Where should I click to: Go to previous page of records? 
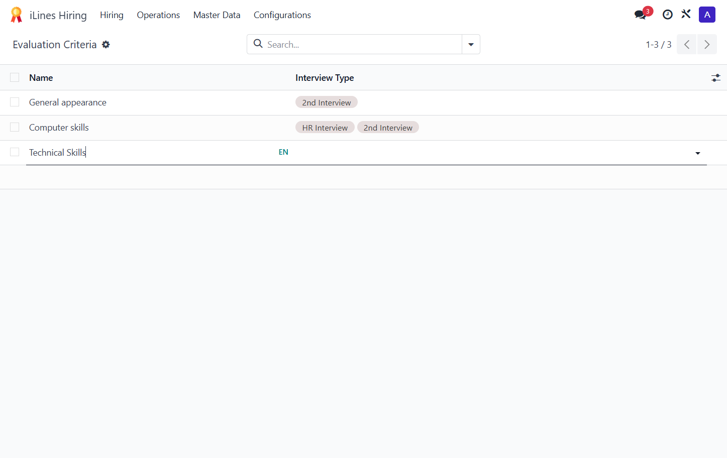687,44
